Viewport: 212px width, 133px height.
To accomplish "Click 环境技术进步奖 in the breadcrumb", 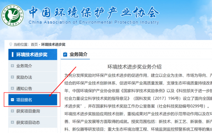I will click(53, 44).
